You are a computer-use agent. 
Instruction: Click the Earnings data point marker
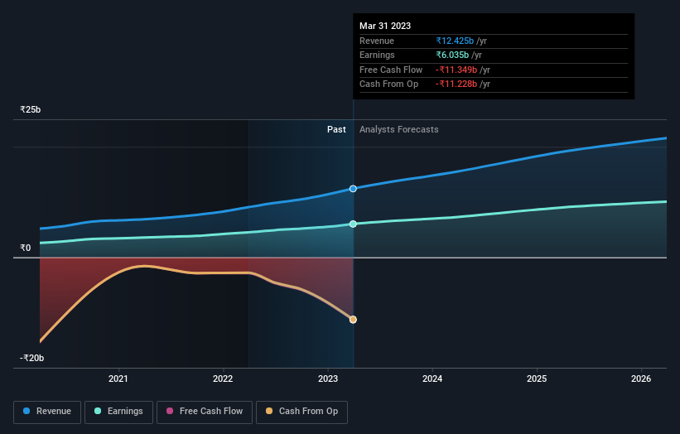tap(353, 224)
